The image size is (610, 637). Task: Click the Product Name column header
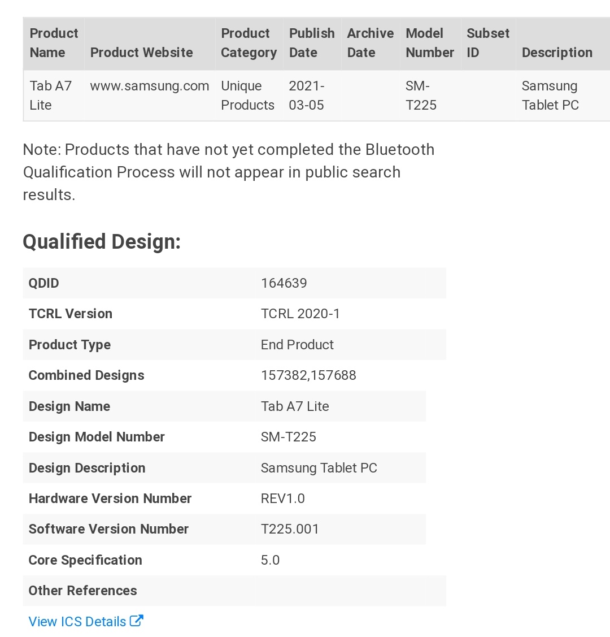point(54,42)
